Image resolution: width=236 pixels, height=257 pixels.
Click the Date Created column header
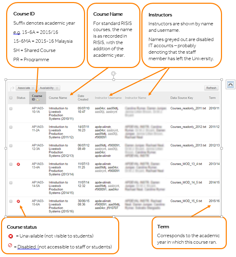coord(83,98)
